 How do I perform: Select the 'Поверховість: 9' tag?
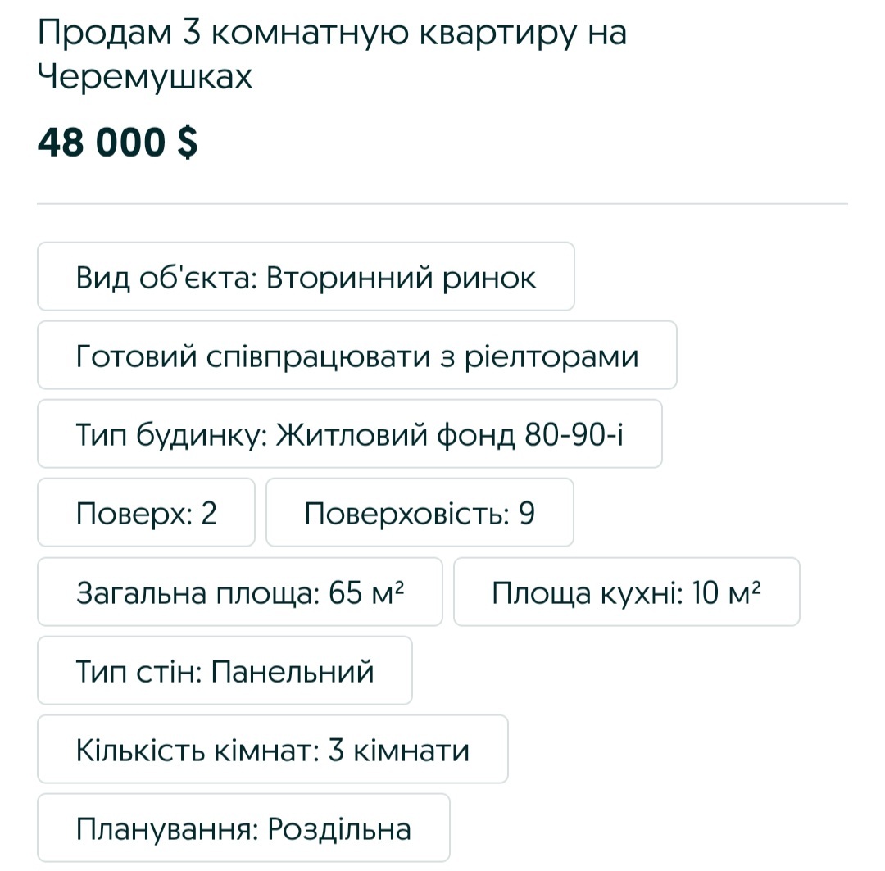(x=419, y=511)
